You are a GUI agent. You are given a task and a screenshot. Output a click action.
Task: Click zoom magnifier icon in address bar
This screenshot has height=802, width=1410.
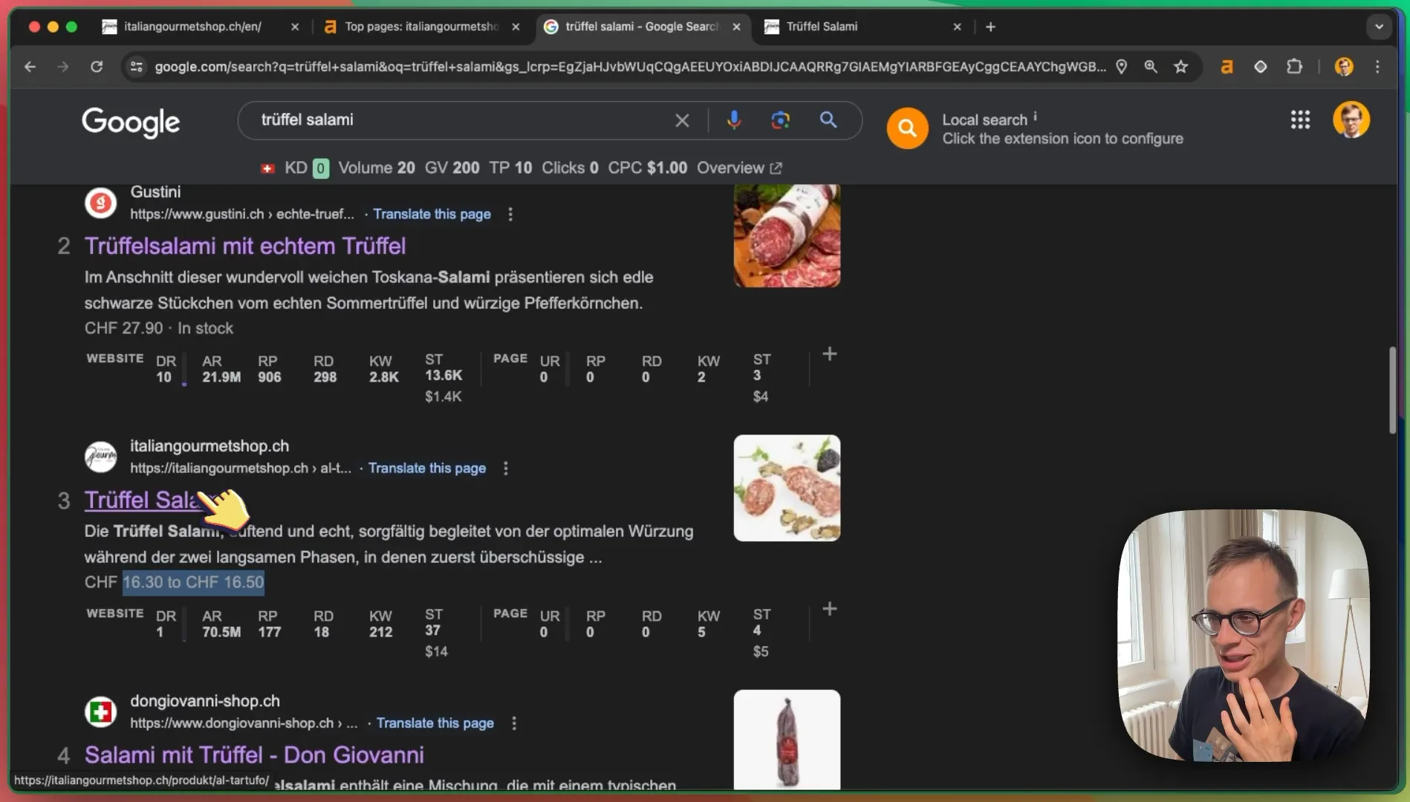[1151, 67]
